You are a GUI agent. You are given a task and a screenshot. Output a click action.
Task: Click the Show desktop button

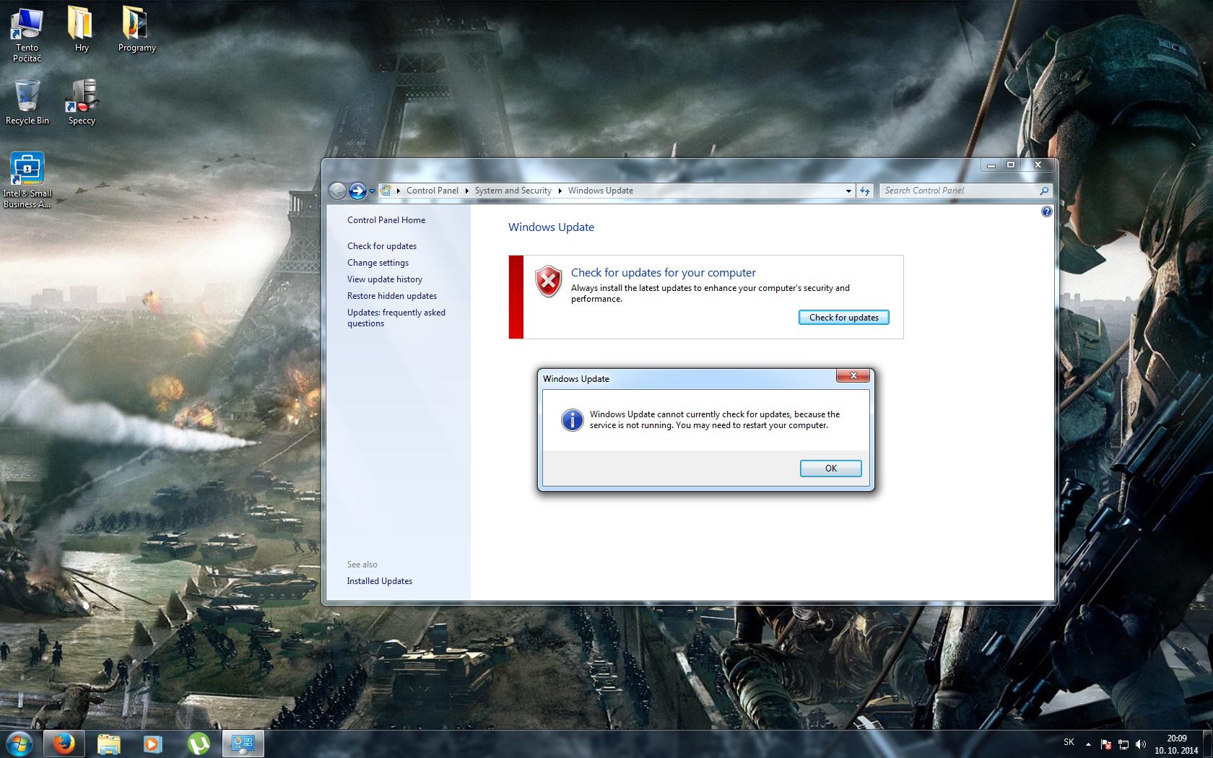pos(1208,744)
